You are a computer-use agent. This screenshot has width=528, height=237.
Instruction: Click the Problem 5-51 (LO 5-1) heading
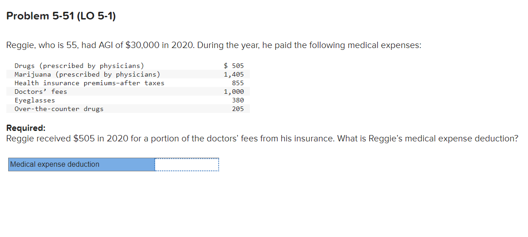click(x=61, y=16)
